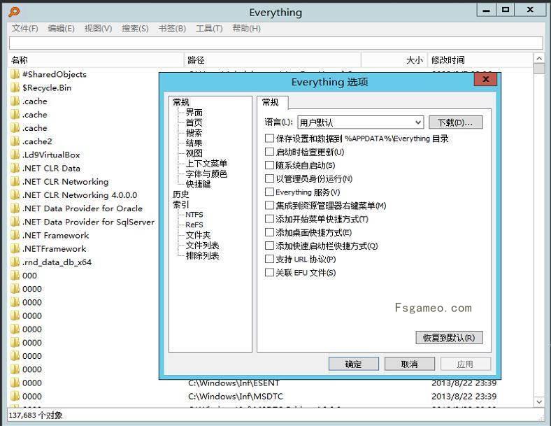The height and width of the screenshot is (426, 551).
Task: Open the 编辑(E) menu
Action: [61, 29]
